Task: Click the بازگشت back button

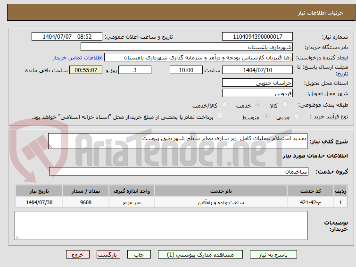Action: tap(108, 255)
